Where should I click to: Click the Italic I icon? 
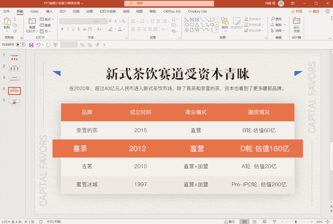click(68, 29)
